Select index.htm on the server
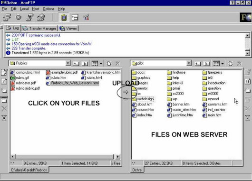252x181 pixels. click(x=142, y=115)
